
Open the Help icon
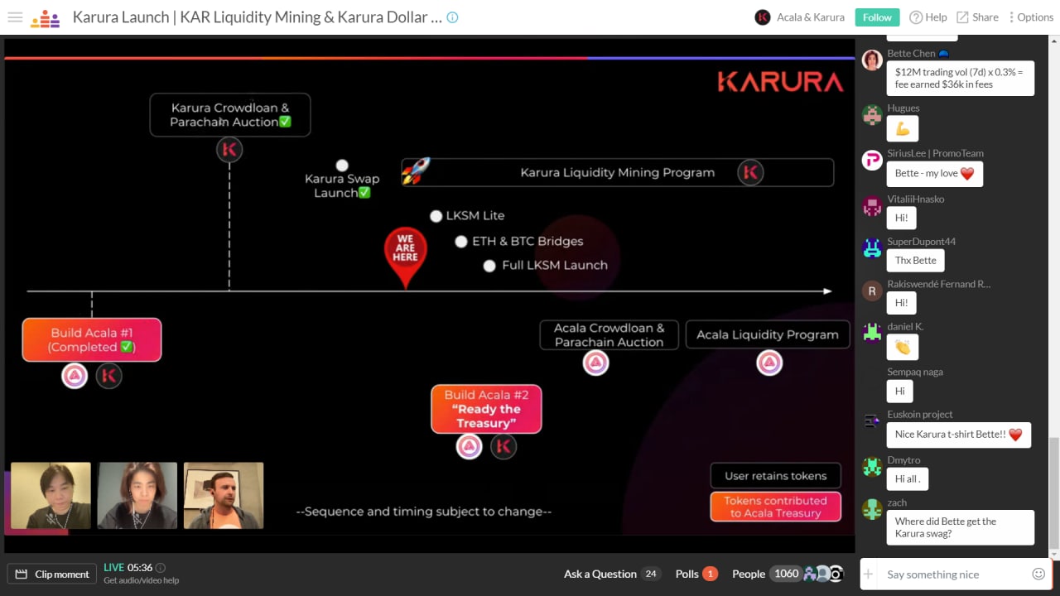[916, 17]
